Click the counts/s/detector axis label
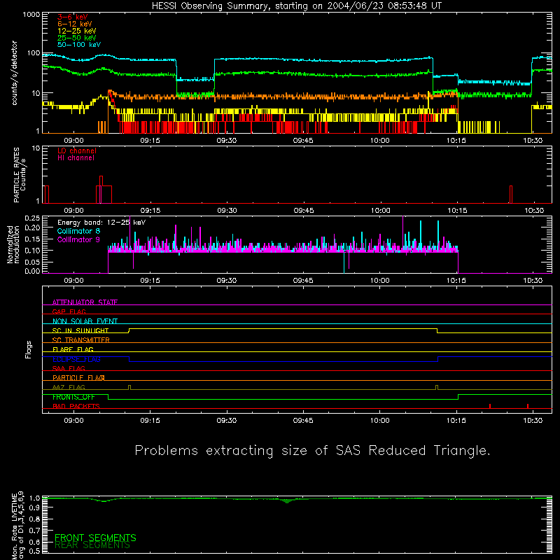The image size is (560, 560). pos(14,73)
